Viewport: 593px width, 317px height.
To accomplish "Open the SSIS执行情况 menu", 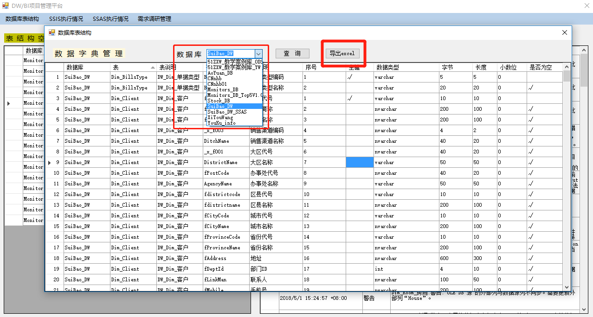I will [x=66, y=19].
